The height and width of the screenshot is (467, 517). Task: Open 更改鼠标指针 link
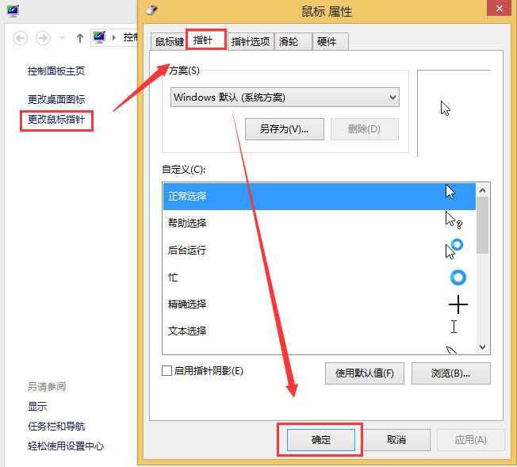click(x=56, y=120)
